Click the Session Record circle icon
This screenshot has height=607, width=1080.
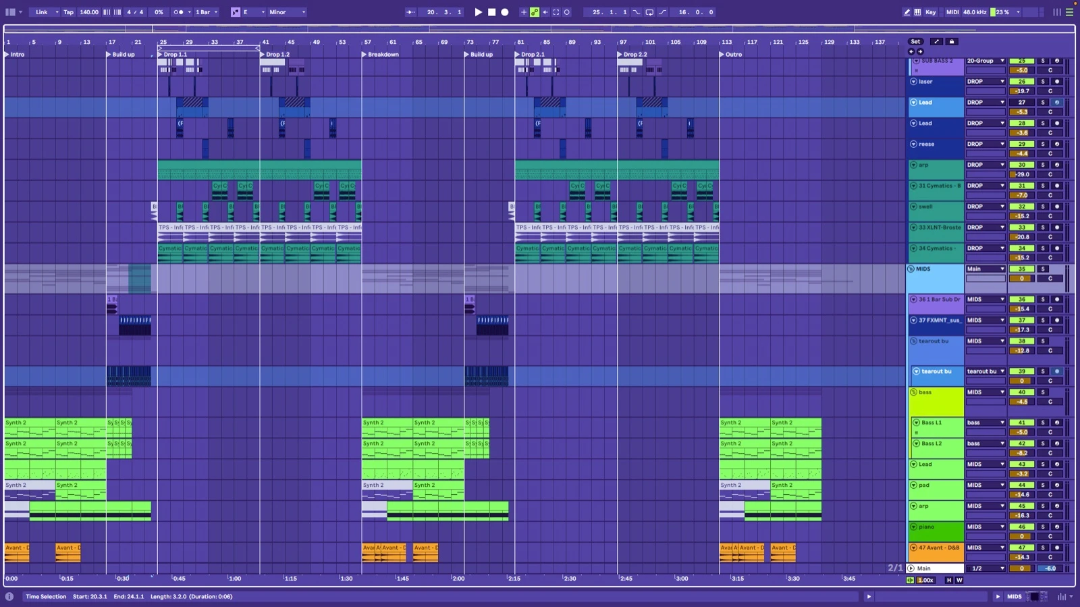pos(567,12)
